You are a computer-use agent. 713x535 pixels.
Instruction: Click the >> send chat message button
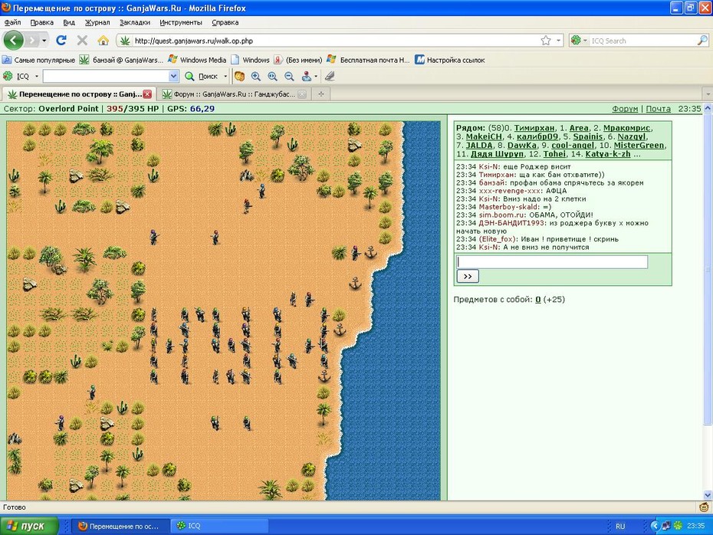468,276
